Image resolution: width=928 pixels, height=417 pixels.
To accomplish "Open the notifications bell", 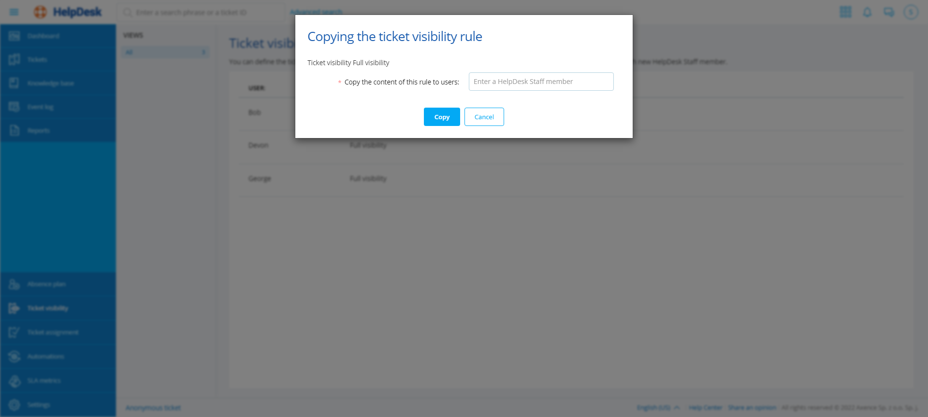I will tap(867, 12).
